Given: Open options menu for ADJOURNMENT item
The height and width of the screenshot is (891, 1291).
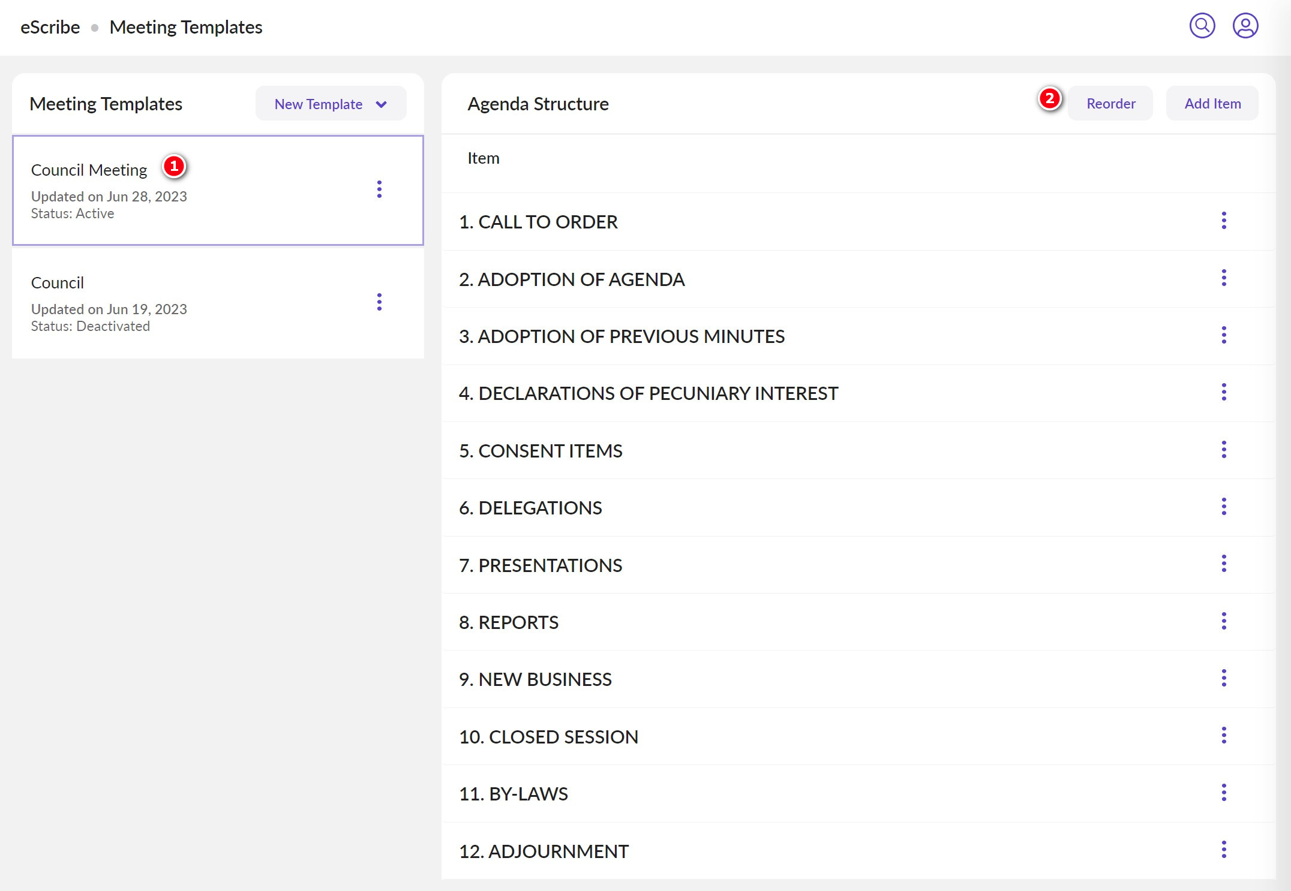Looking at the screenshot, I should click(x=1223, y=850).
